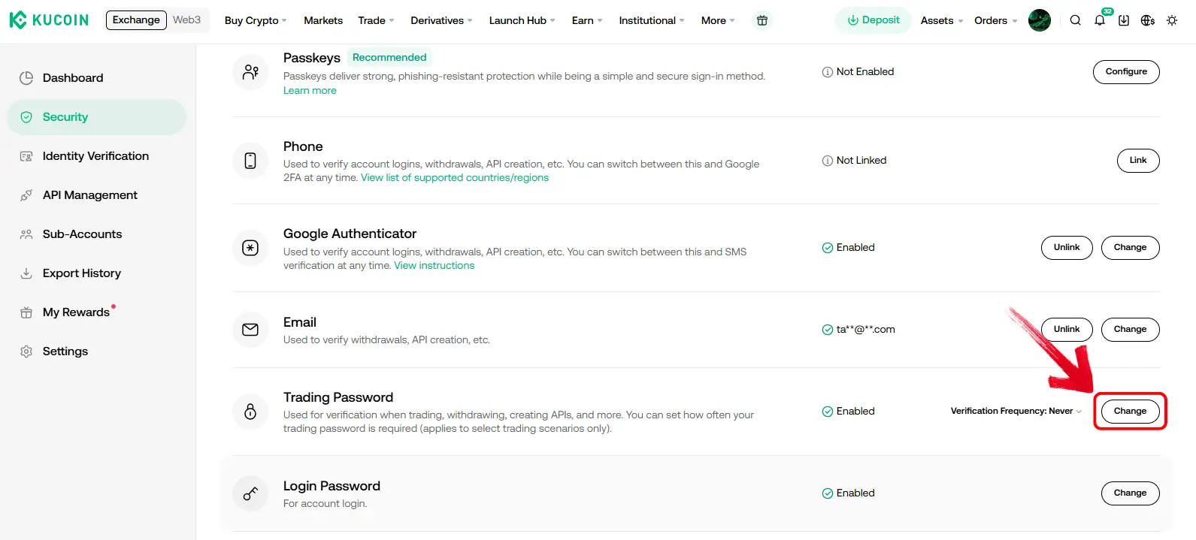Open View list of supported countries/regions link
Image resolution: width=1196 pixels, height=540 pixels.
(455, 178)
